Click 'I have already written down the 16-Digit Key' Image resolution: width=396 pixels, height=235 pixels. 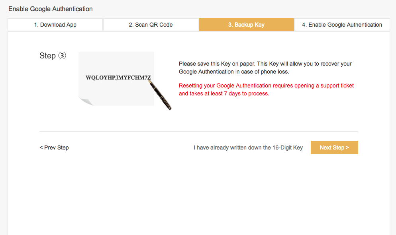[248, 148]
